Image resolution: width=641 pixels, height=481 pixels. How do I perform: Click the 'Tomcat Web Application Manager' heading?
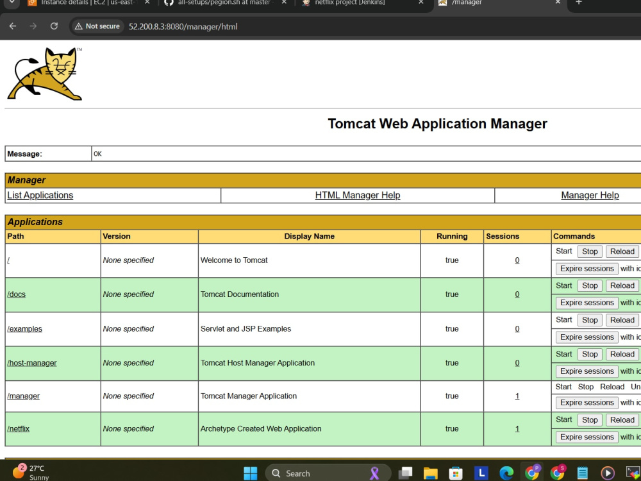(x=437, y=124)
